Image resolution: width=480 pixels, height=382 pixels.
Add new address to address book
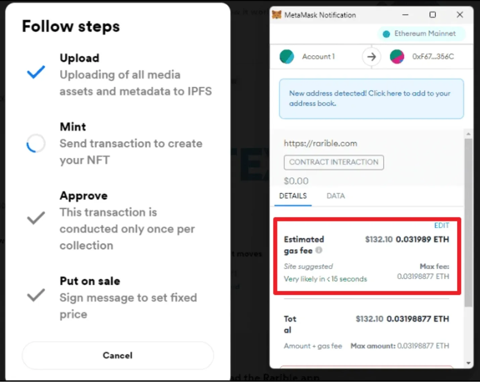(371, 99)
